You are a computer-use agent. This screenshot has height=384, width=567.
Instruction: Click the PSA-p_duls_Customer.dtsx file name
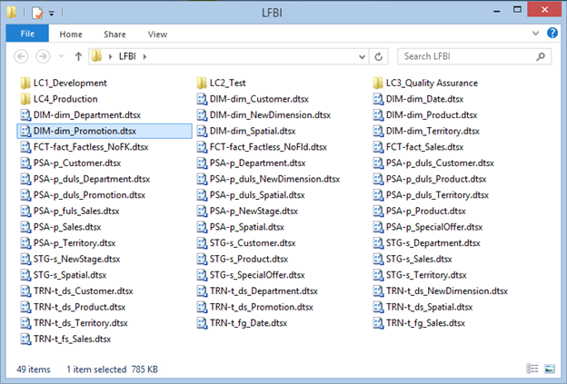click(x=440, y=163)
